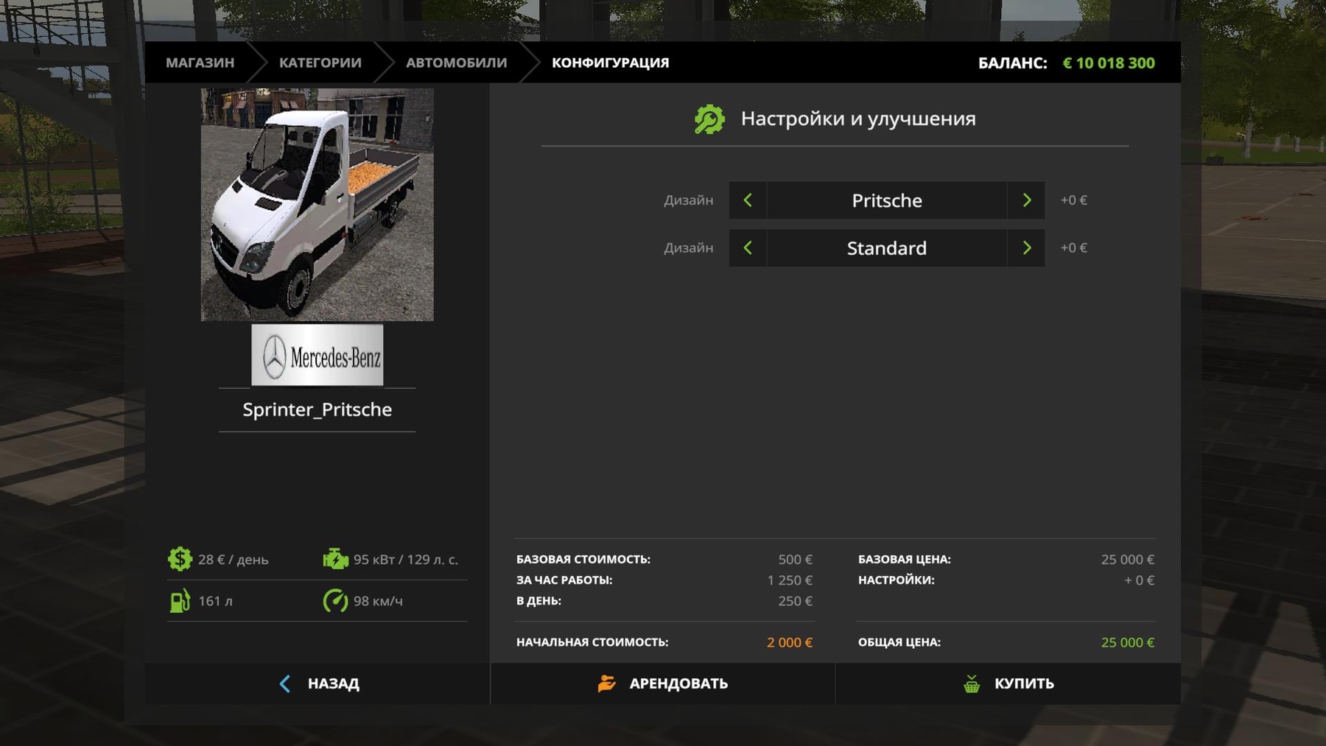
Task: Click the fuel tank capacity icon
Action: (x=180, y=601)
